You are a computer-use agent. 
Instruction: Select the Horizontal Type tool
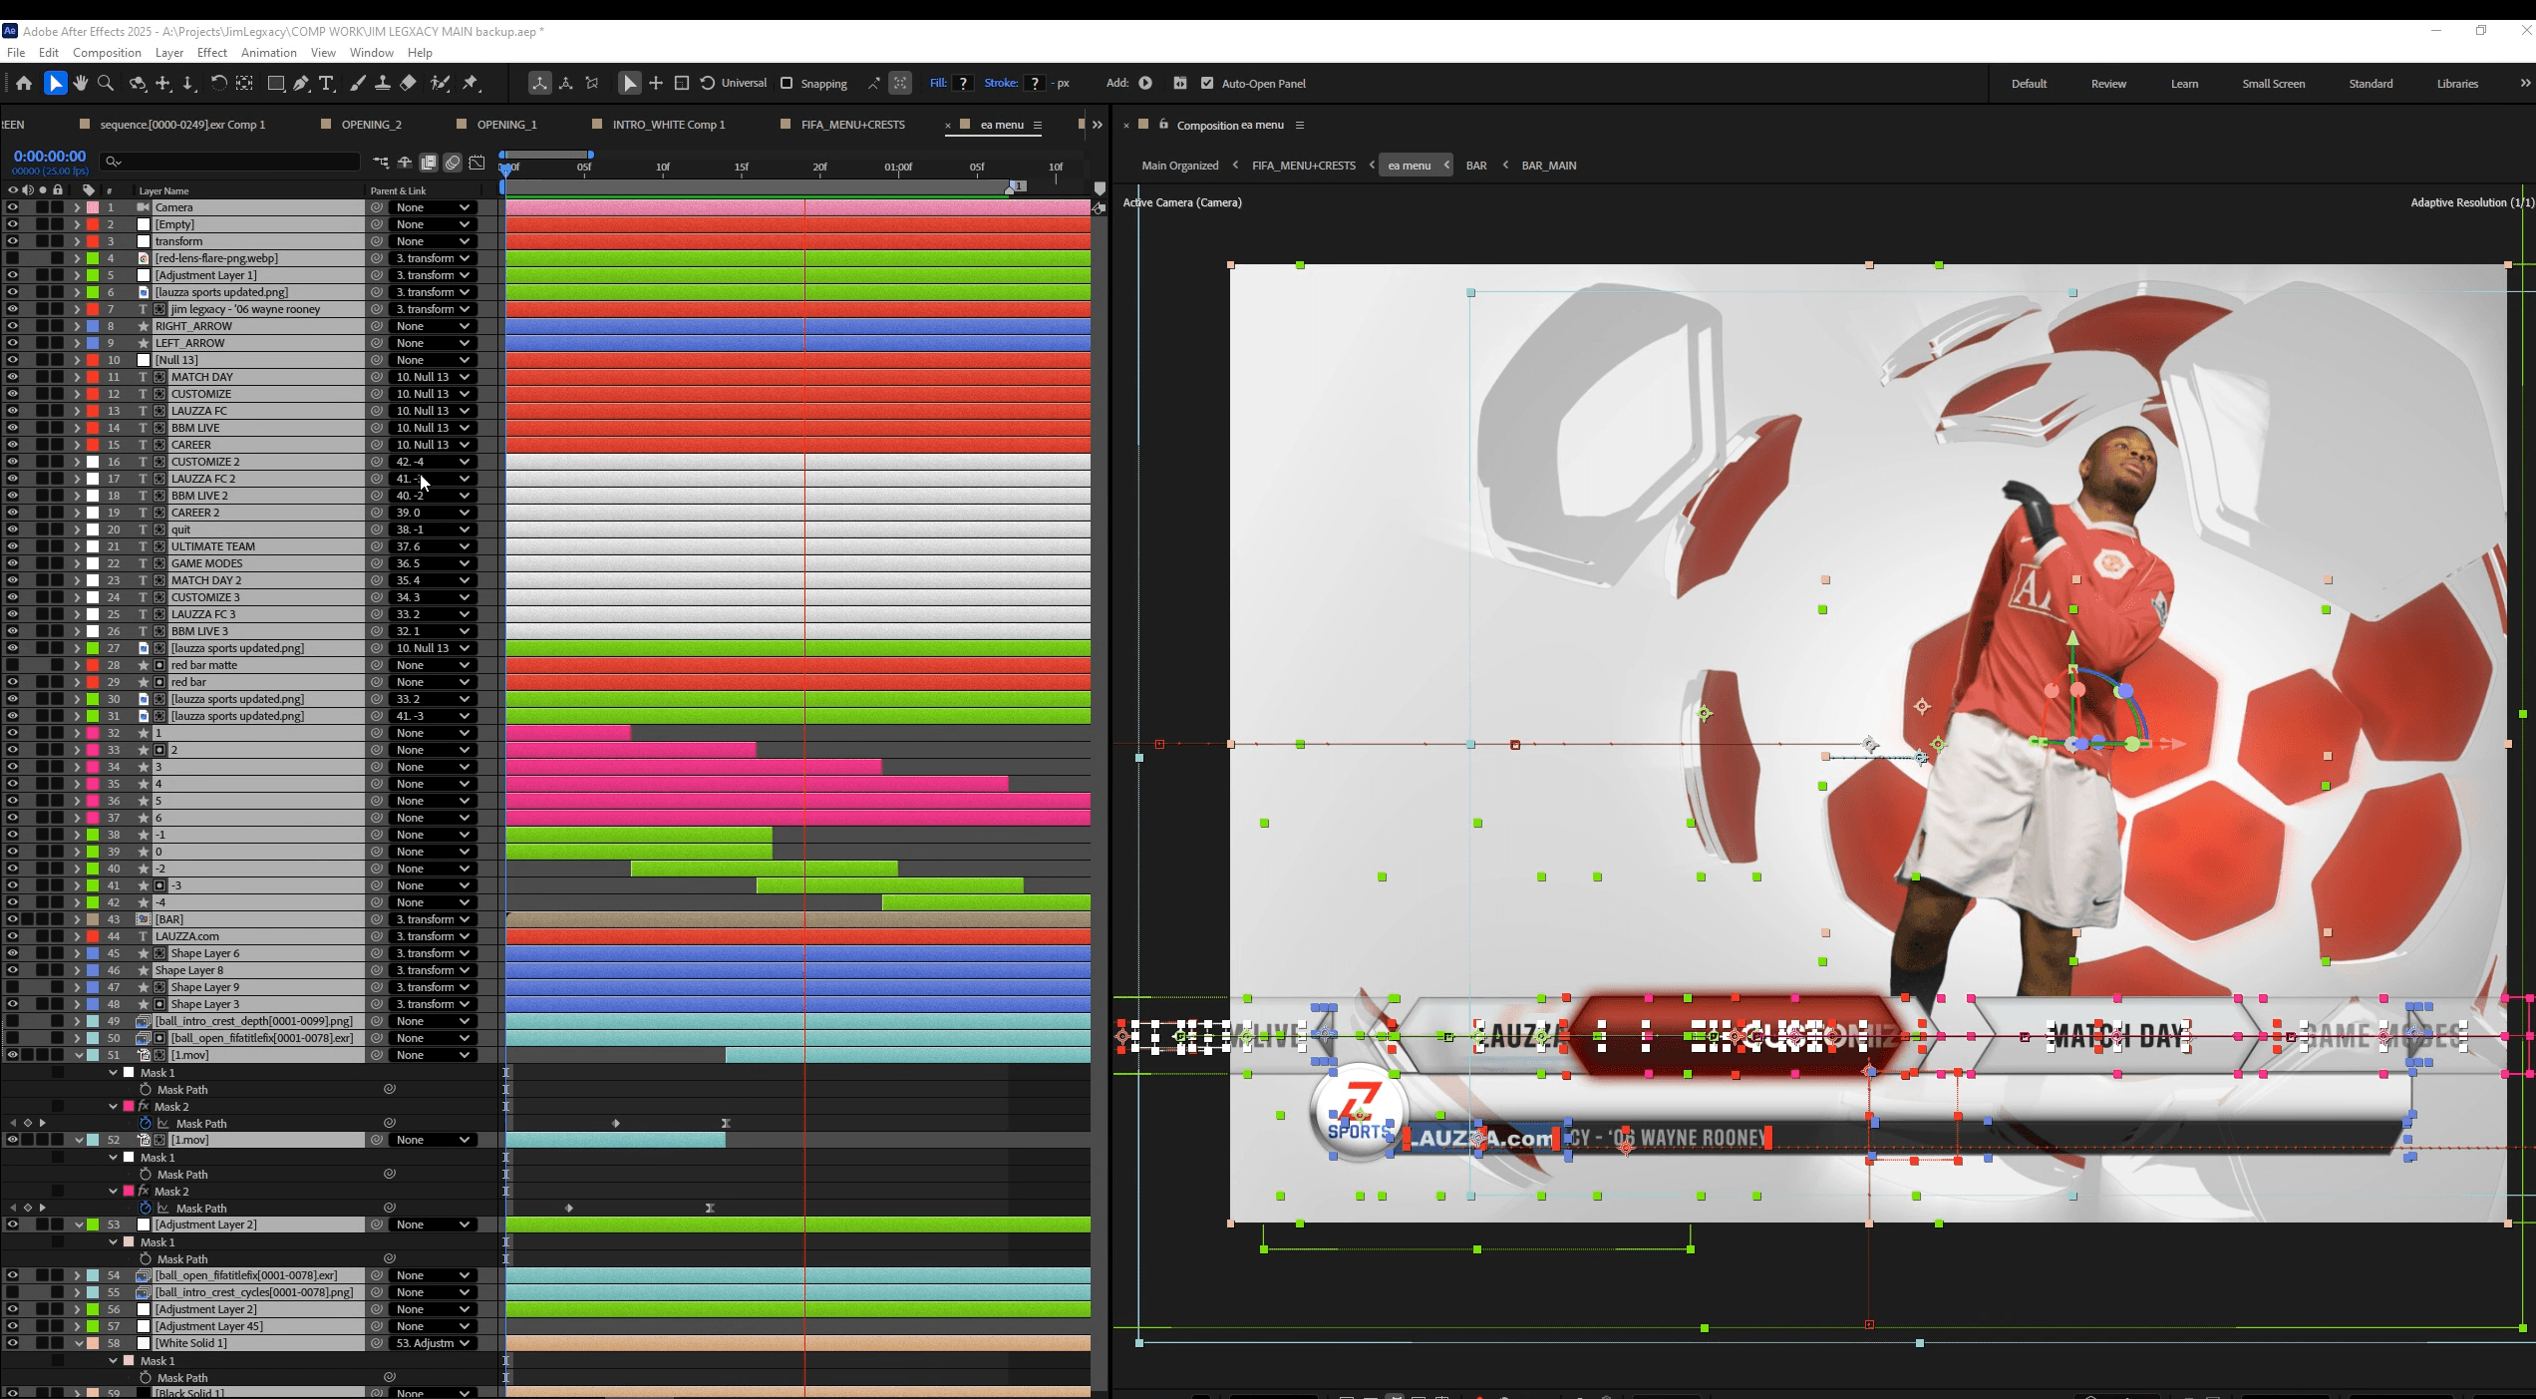pyautogui.click(x=326, y=83)
